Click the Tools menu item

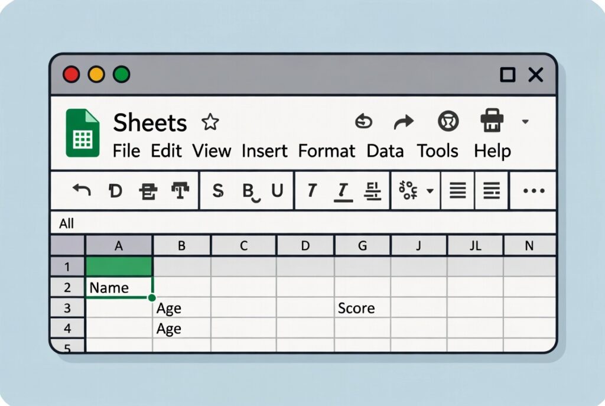(438, 151)
